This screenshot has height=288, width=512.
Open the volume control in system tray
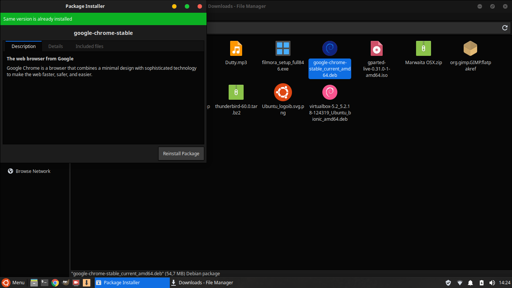(x=492, y=283)
